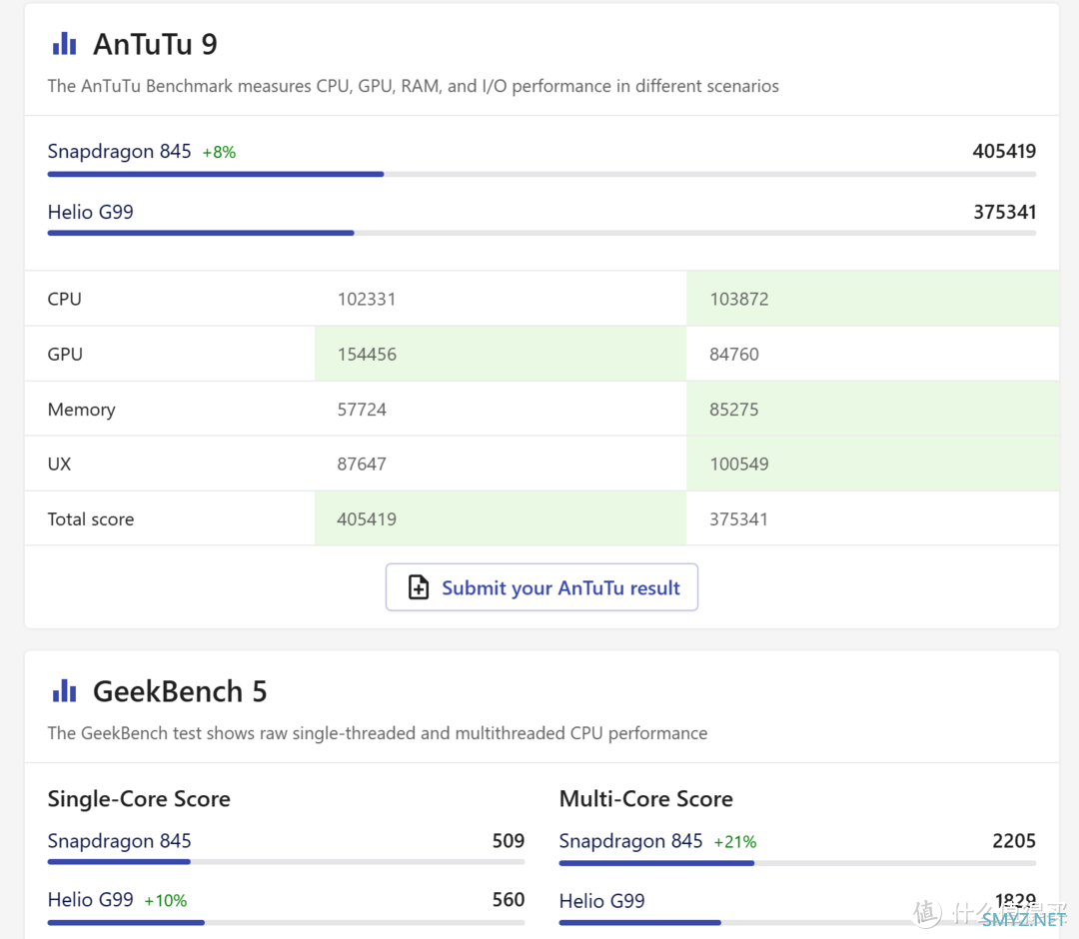The width and height of the screenshot is (1079, 939).
Task: Click the Multi-Core score 2205
Action: click(1014, 841)
